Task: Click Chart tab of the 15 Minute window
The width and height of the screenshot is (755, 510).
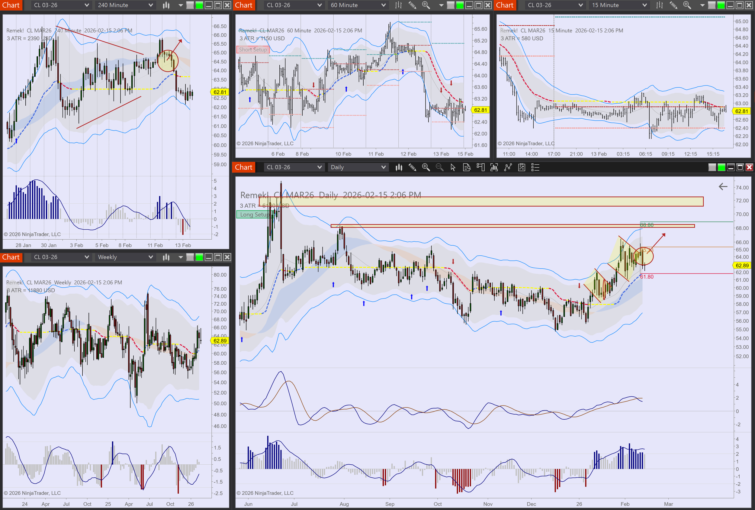Action: tap(505, 5)
